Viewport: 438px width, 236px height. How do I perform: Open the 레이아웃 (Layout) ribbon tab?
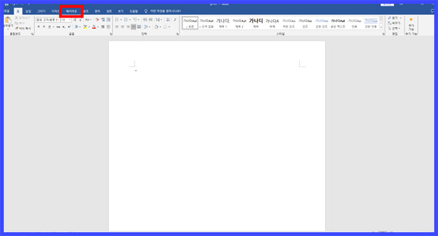pos(71,11)
